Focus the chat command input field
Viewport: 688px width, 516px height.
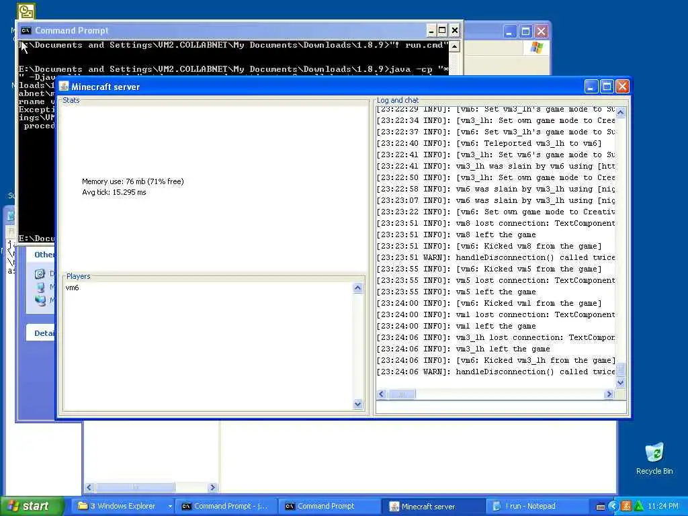click(501, 407)
